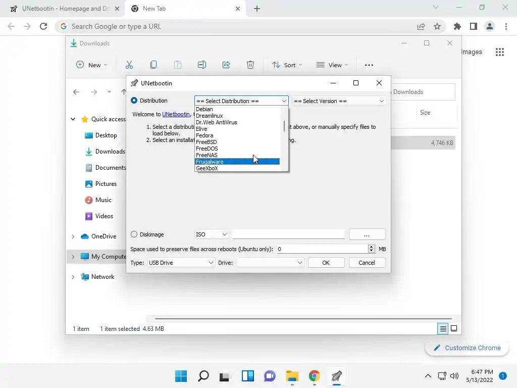Browse for a disk image with the ... button
This screenshot has width=517, height=388.
[367, 234]
